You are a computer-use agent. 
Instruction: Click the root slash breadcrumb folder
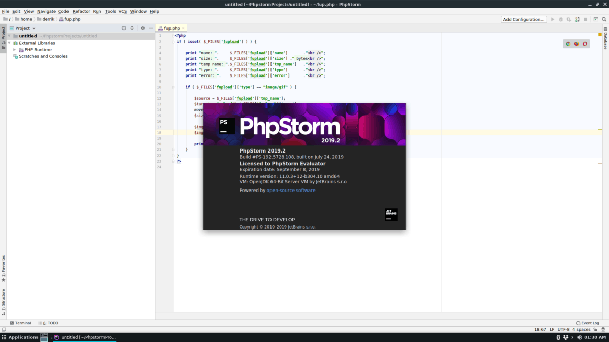[x=7, y=19]
